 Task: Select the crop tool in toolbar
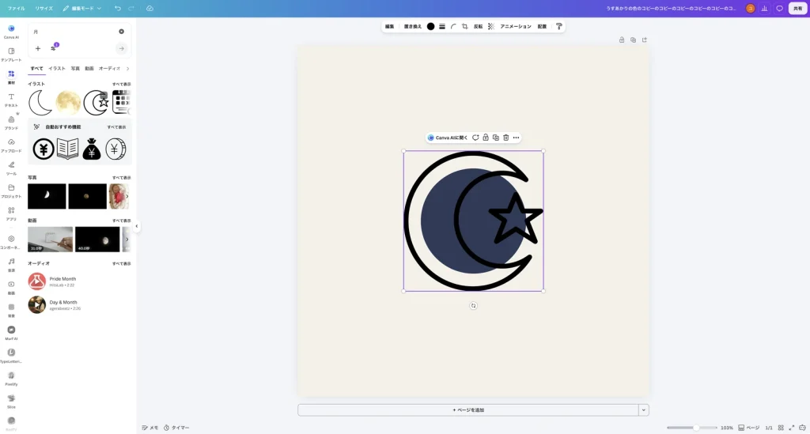(464, 26)
